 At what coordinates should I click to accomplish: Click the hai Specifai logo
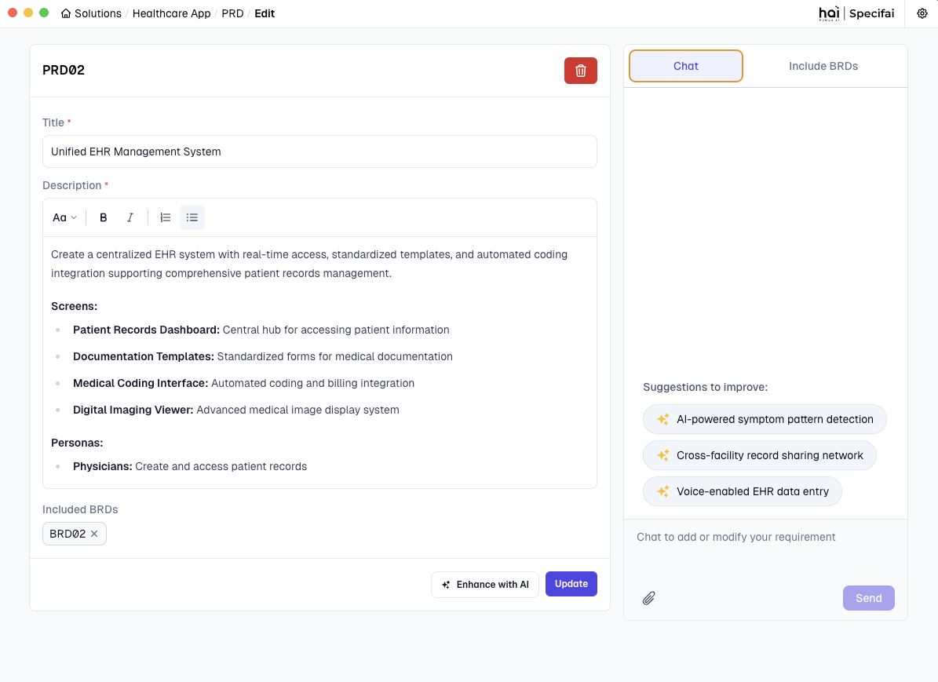856,13
